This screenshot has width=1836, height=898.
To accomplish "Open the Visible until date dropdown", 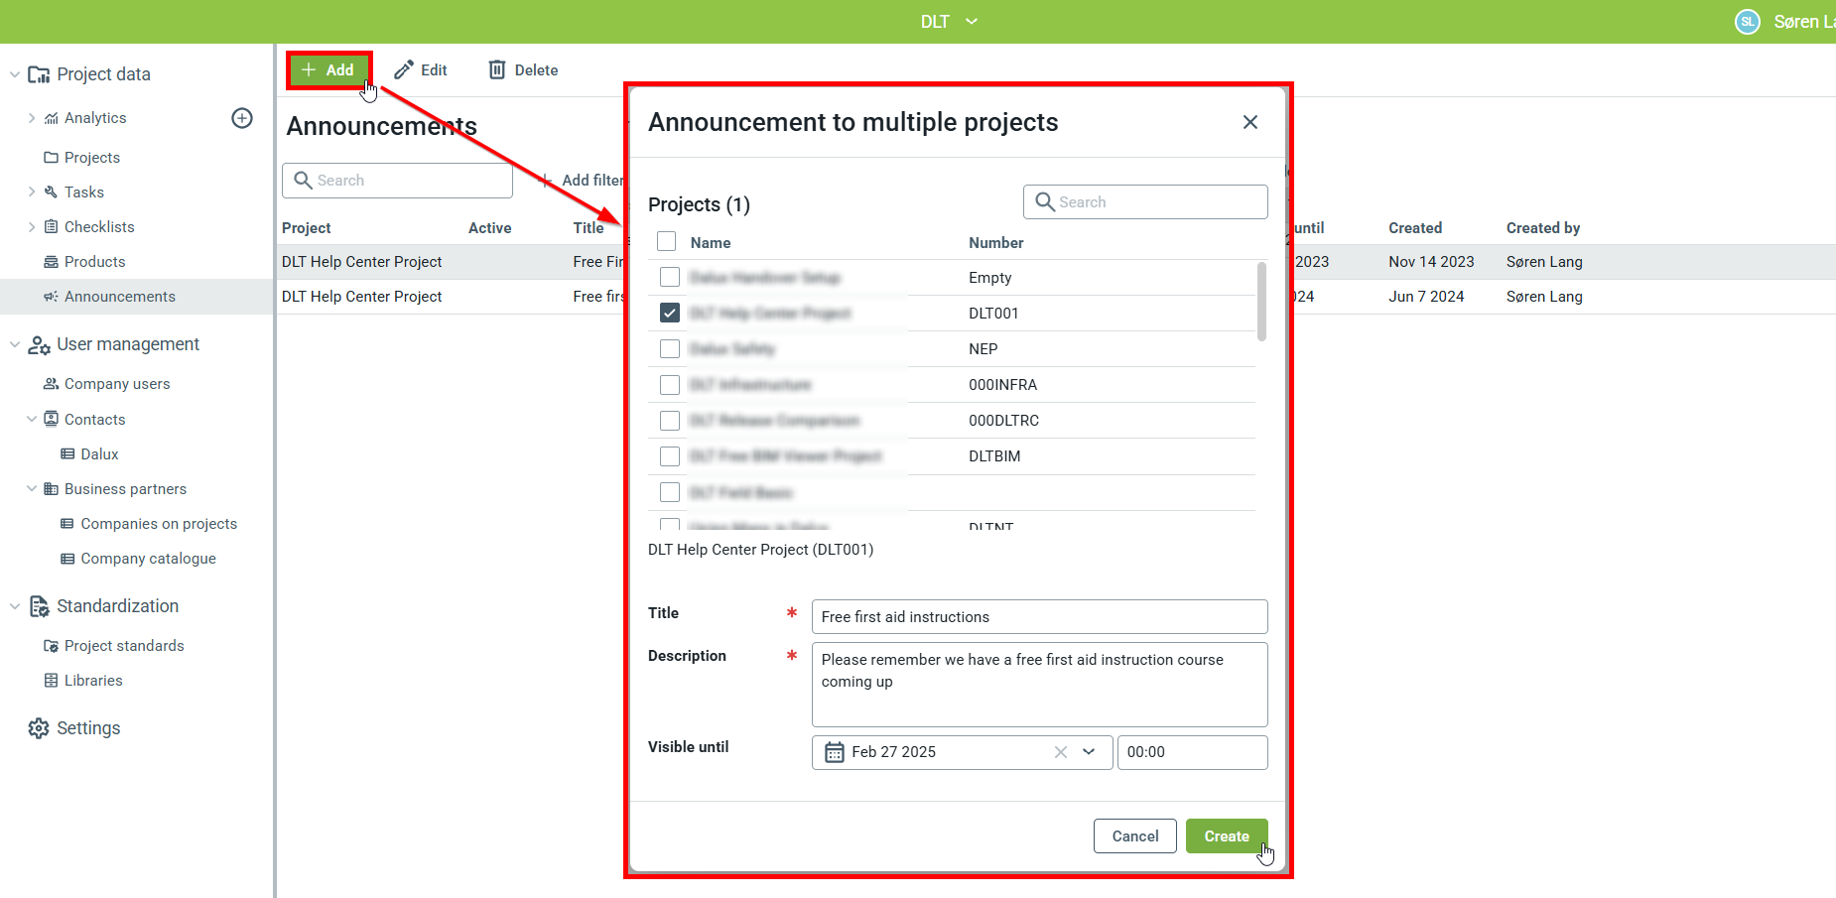I will (1089, 752).
